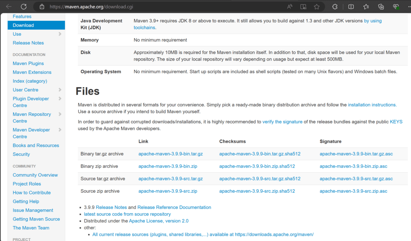Screen dimensions: 411x241
Task: Download apache-maven-3.9.9-bin.tar.gz
Action: click(171, 154)
